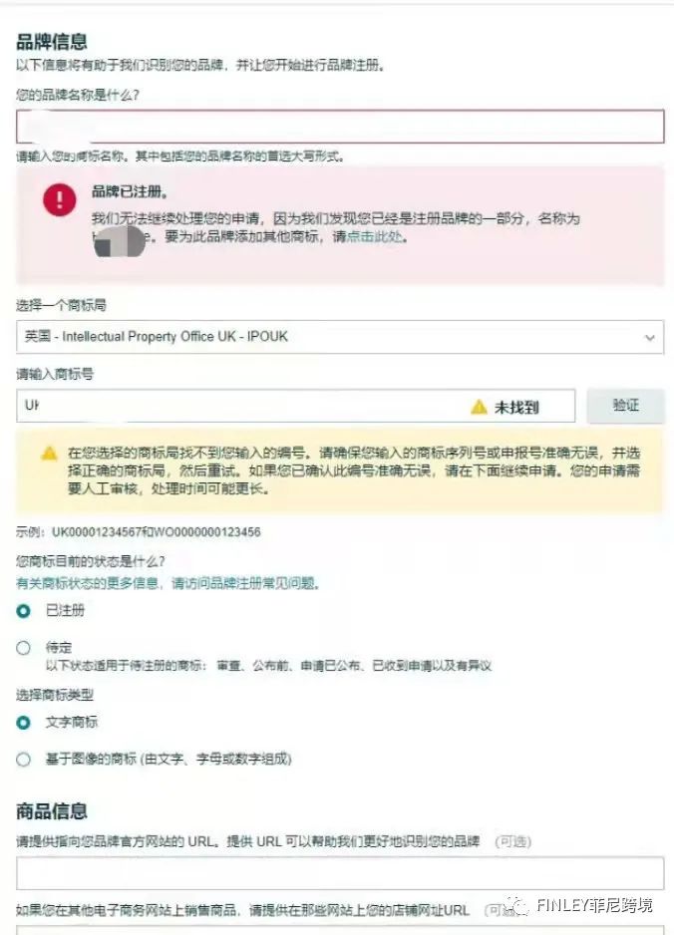Click the warning icon beside 未找到
674x935 pixels.
[x=479, y=407]
